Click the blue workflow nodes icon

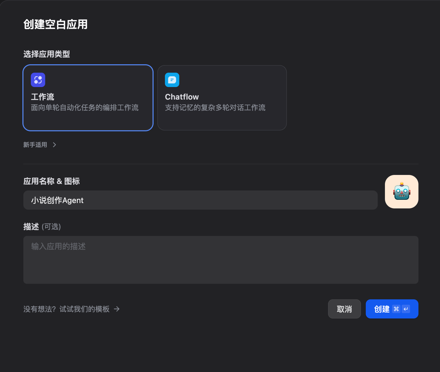point(38,80)
